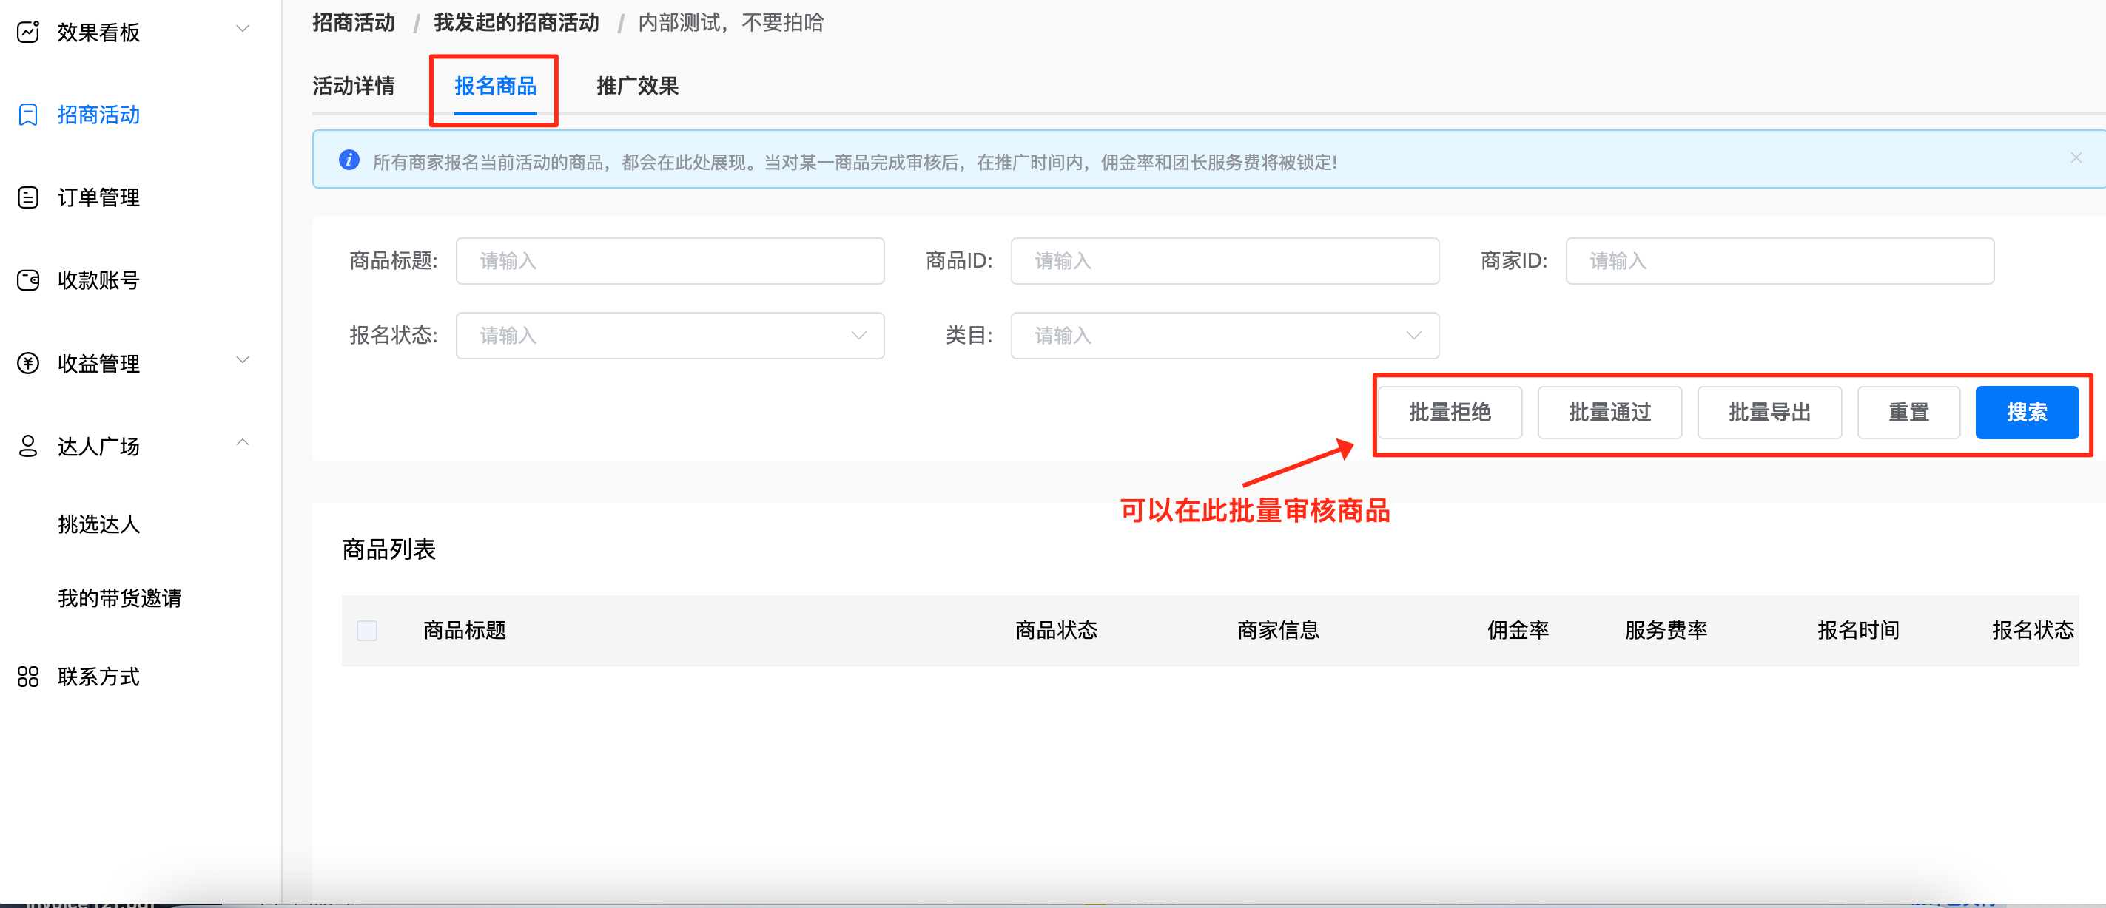The width and height of the screenshot is (2106, 908).
Task: Expand the 效果看板 menu chevron
Action: [x=243, y=30]
